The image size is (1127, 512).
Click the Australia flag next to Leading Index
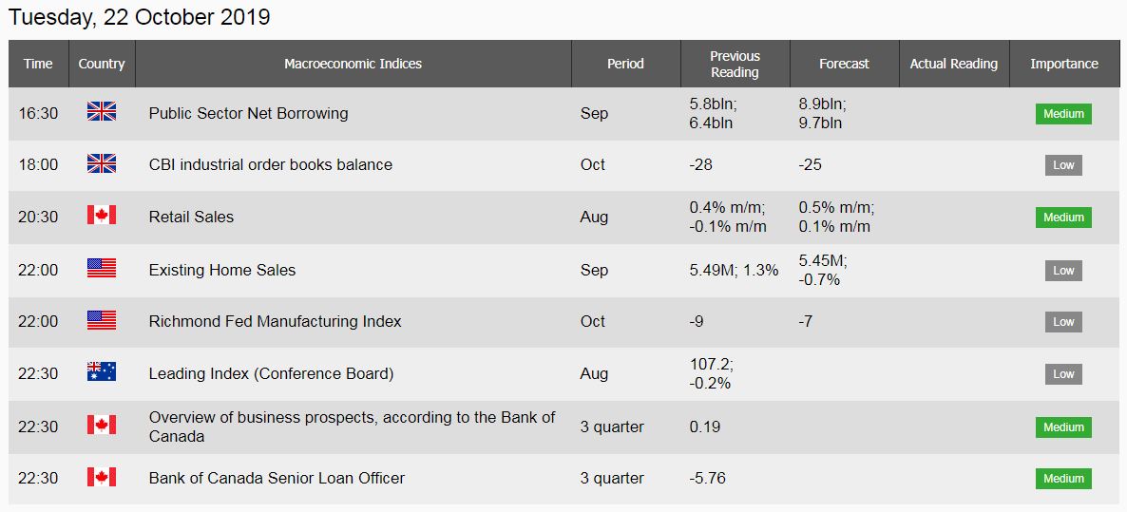tap(102, 371)
